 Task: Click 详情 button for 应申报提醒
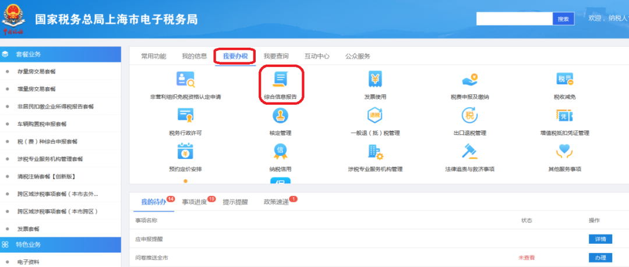click(600, 239)
